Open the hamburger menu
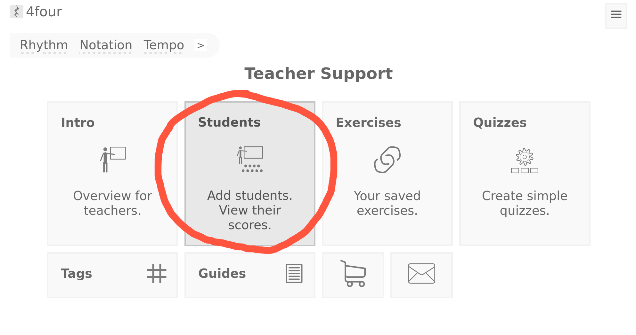Image resolution: width=636 pixels, height=335 pixels. coord(616,14)
